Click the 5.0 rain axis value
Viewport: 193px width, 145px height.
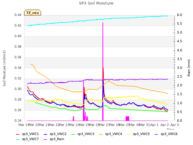click(x=180, y=33)
